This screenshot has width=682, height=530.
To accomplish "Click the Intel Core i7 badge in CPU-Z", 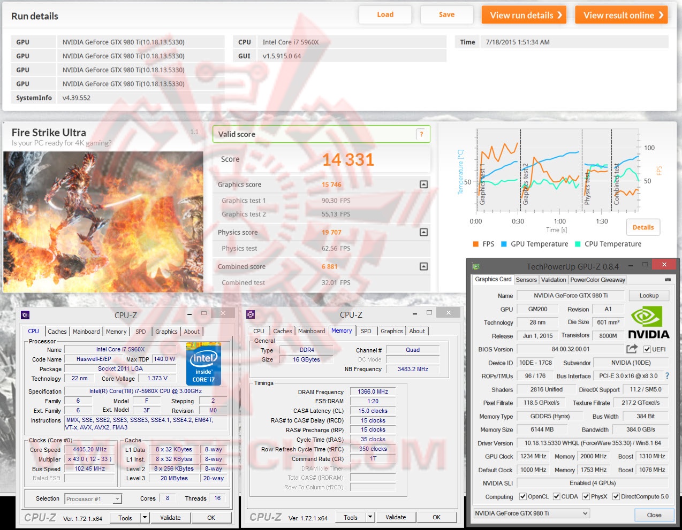I will (x=203, y=364).
